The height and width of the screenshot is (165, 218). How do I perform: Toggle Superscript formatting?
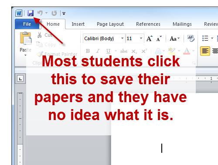[144, 51]
